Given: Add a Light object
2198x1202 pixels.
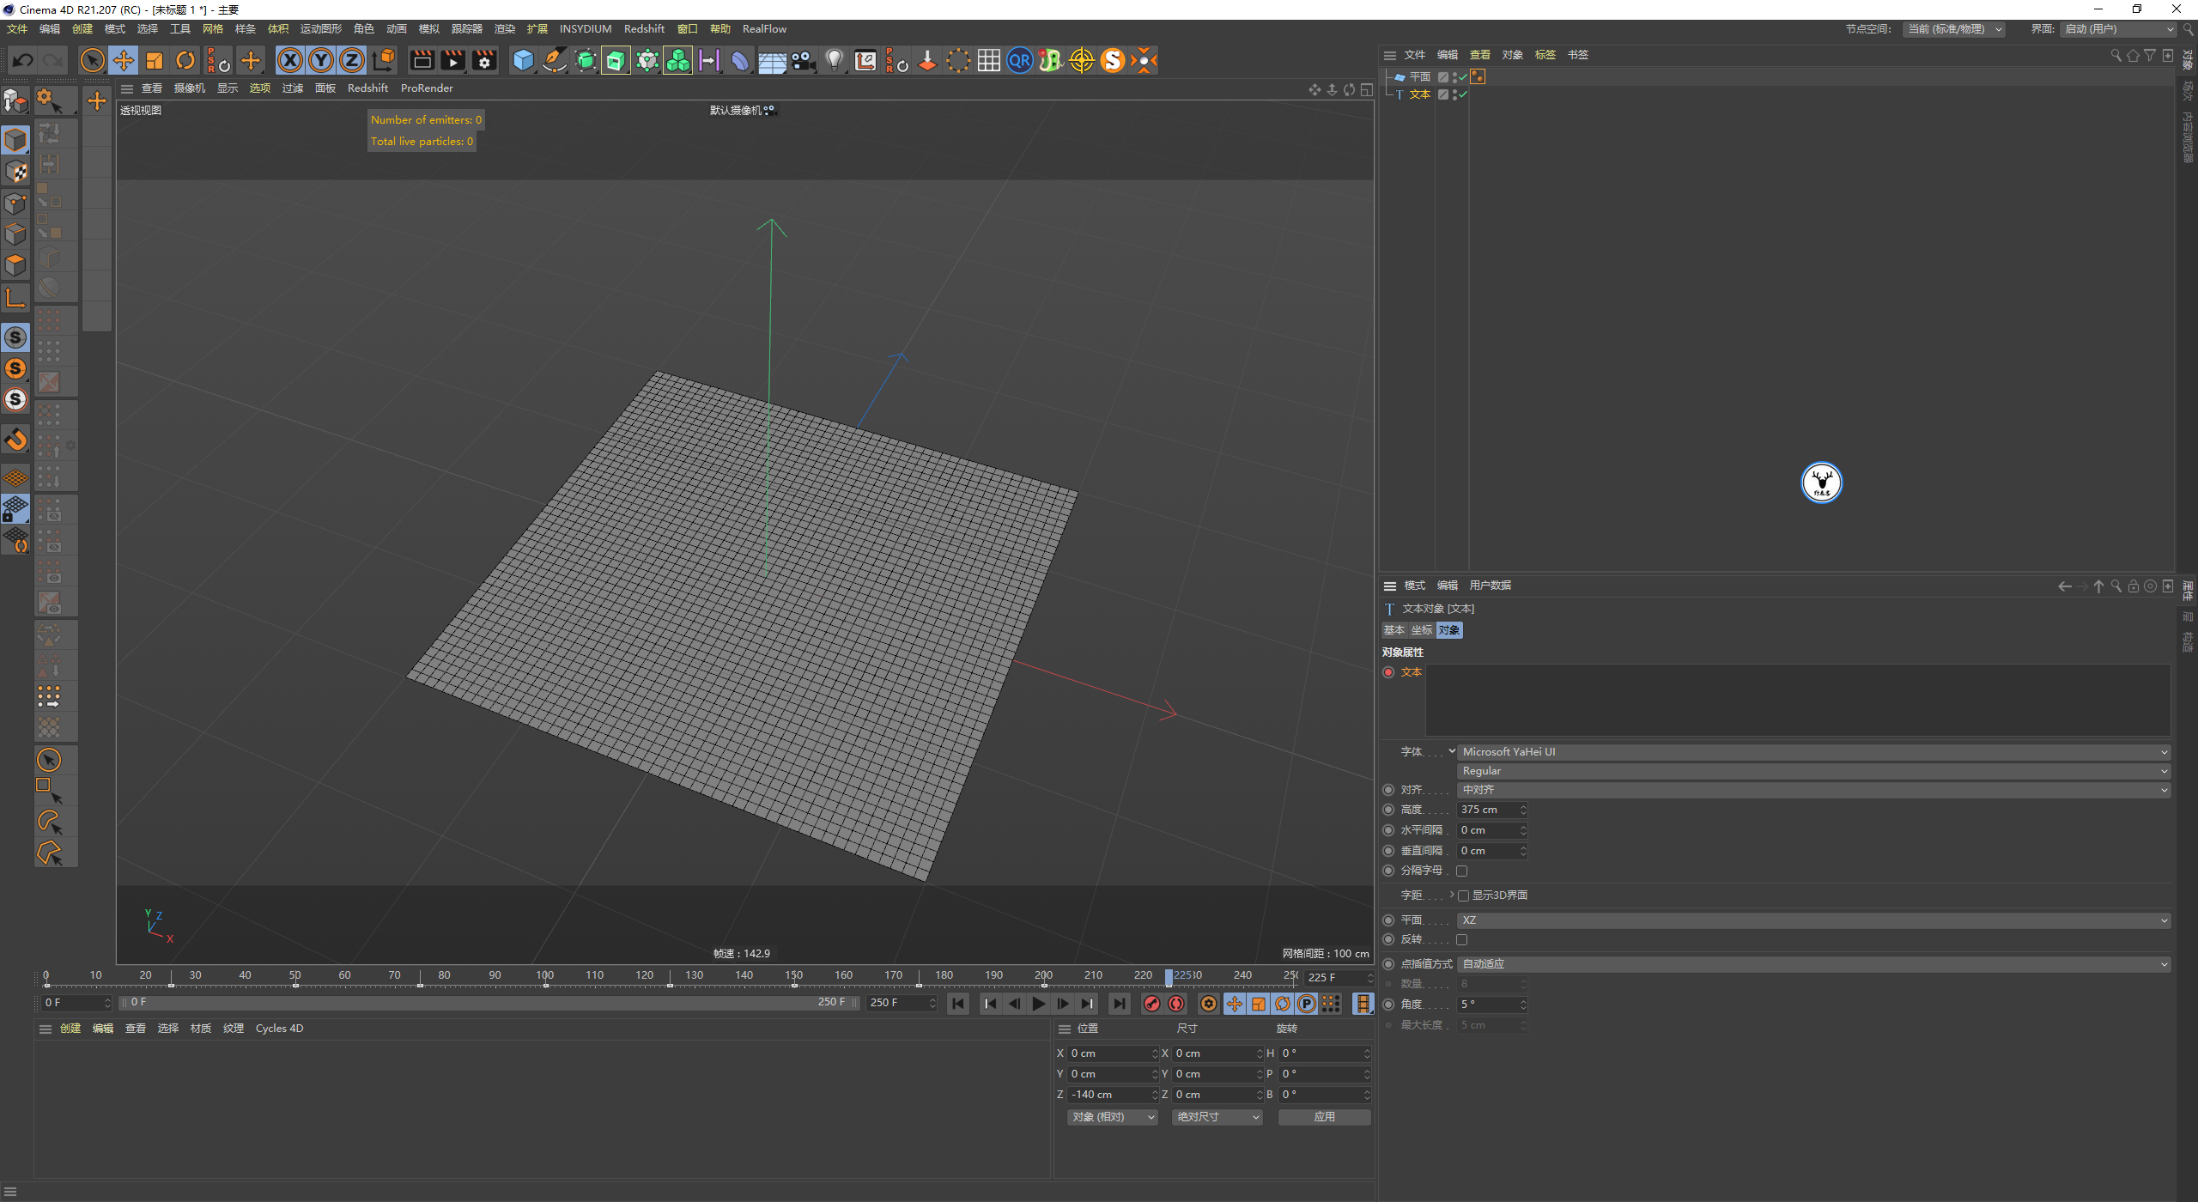Looking at the screenshot, I should tap(834, 60).
